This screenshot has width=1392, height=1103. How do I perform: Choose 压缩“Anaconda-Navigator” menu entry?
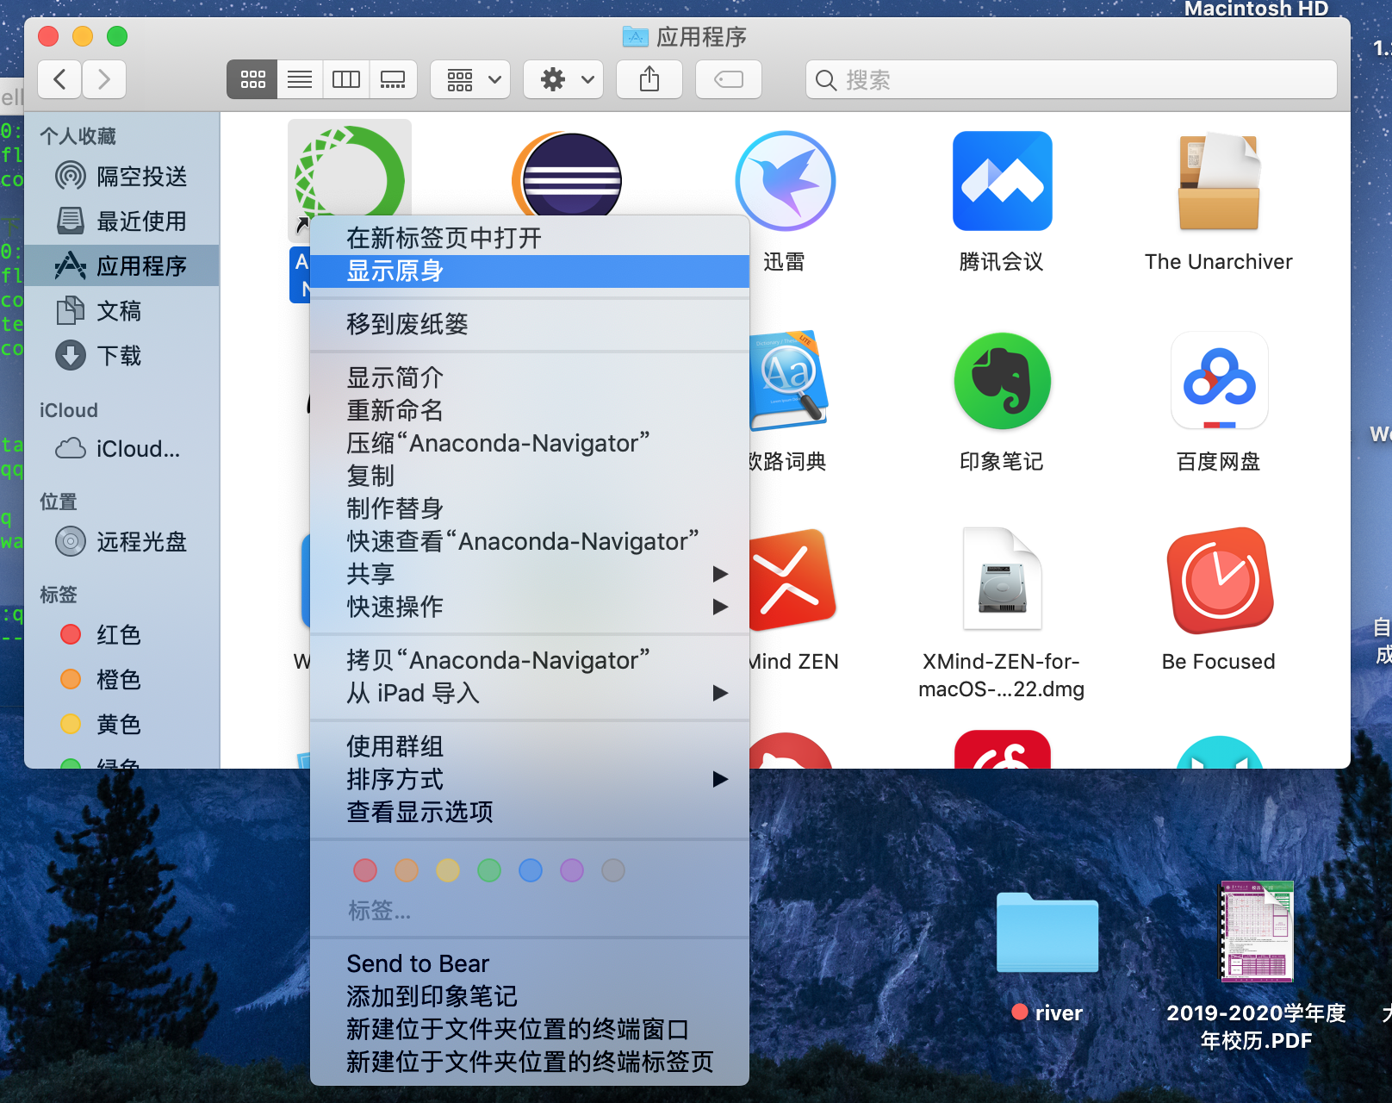[x=529, y=443]
